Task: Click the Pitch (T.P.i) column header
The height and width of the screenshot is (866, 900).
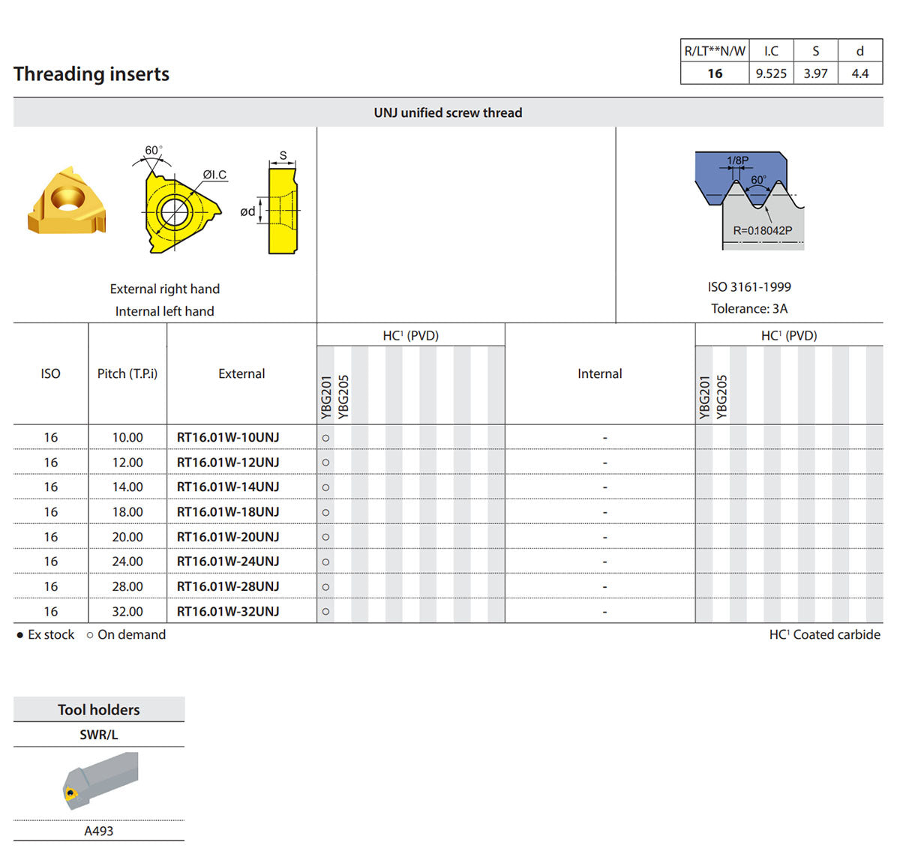Action: coord(127,373)
